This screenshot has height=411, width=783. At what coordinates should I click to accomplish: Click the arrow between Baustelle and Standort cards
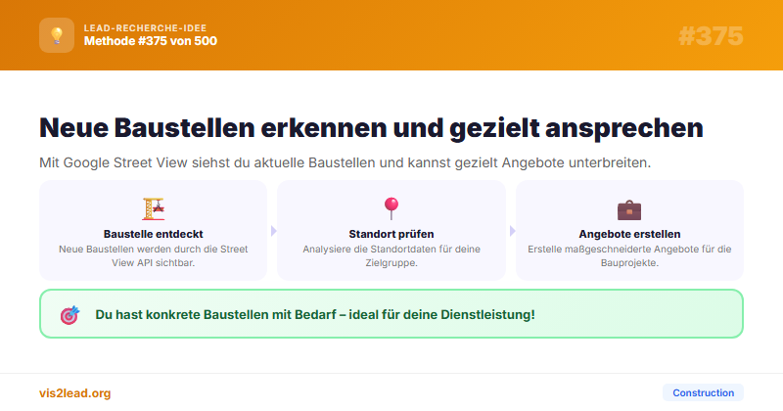[273, 231]
